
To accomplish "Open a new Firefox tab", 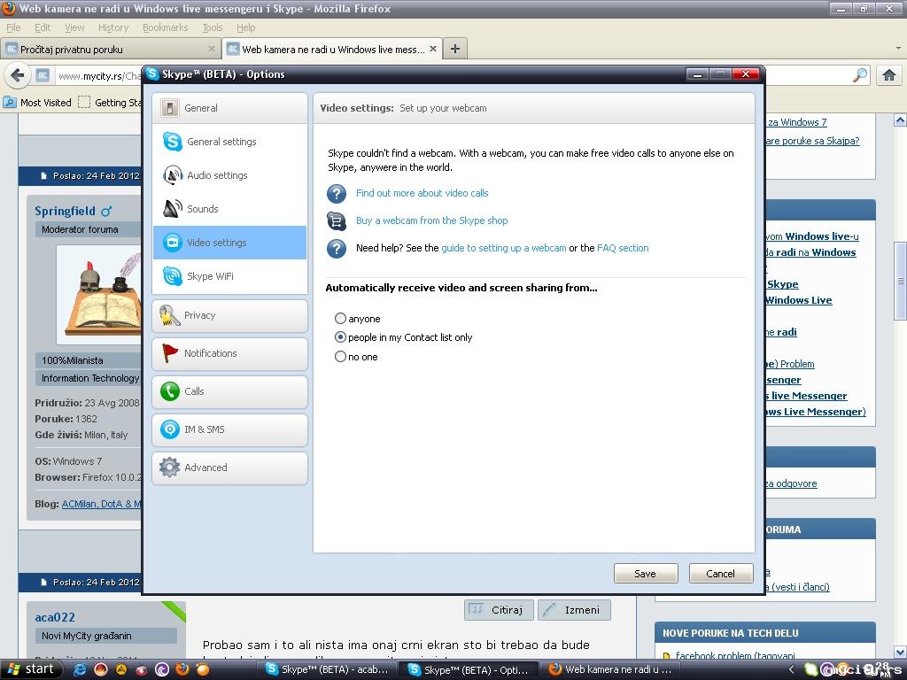I will [455, 50].
